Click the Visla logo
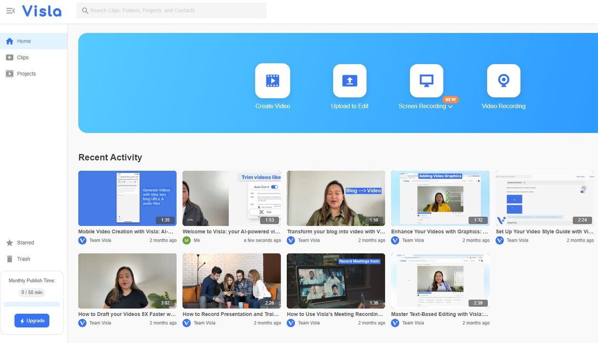The image size is (598, 343). [x=42, y=10]
